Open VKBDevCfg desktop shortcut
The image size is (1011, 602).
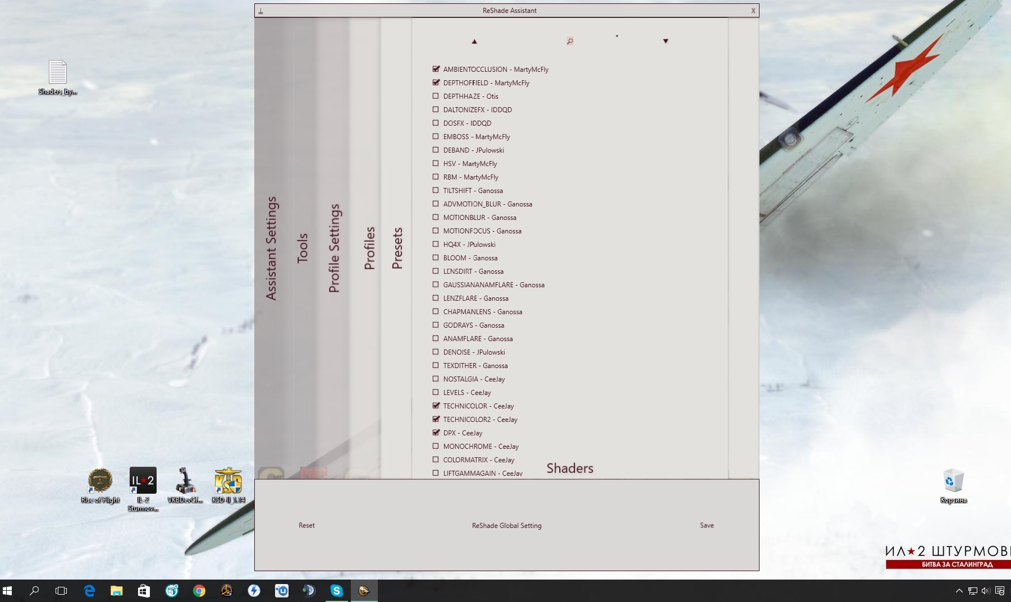click(x=185, y=485)
